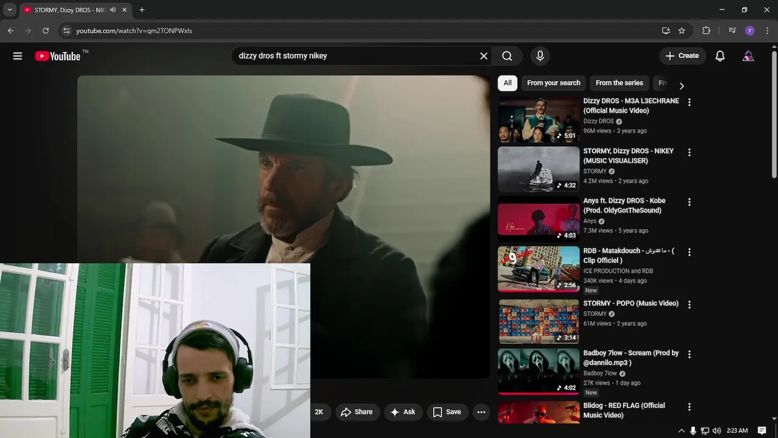Open Badboy 7low - Scream video title
Image resolution: width=778 pixels, height=438 pixels.
click(x=631, y=358)
